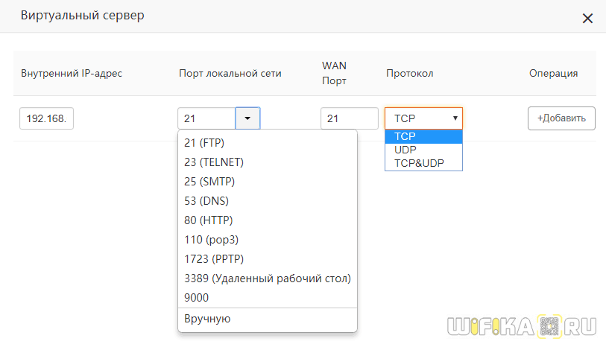The image size is (606, 347).
Task: Open the Протокол TCP select box
Action: click(x=423, y=118)
